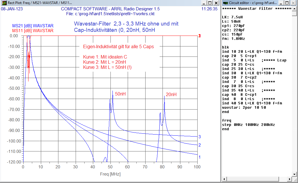Viewport: 298px width, 183px height.
Task: Click curve end label '2' in blue
Action: click(x=200, y=145)
